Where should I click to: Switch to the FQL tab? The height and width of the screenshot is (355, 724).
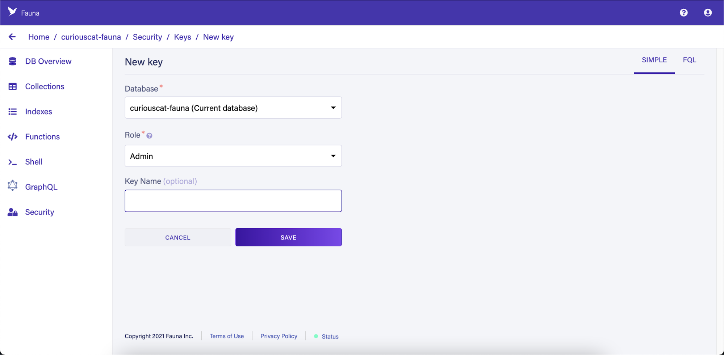click(689, 60)
